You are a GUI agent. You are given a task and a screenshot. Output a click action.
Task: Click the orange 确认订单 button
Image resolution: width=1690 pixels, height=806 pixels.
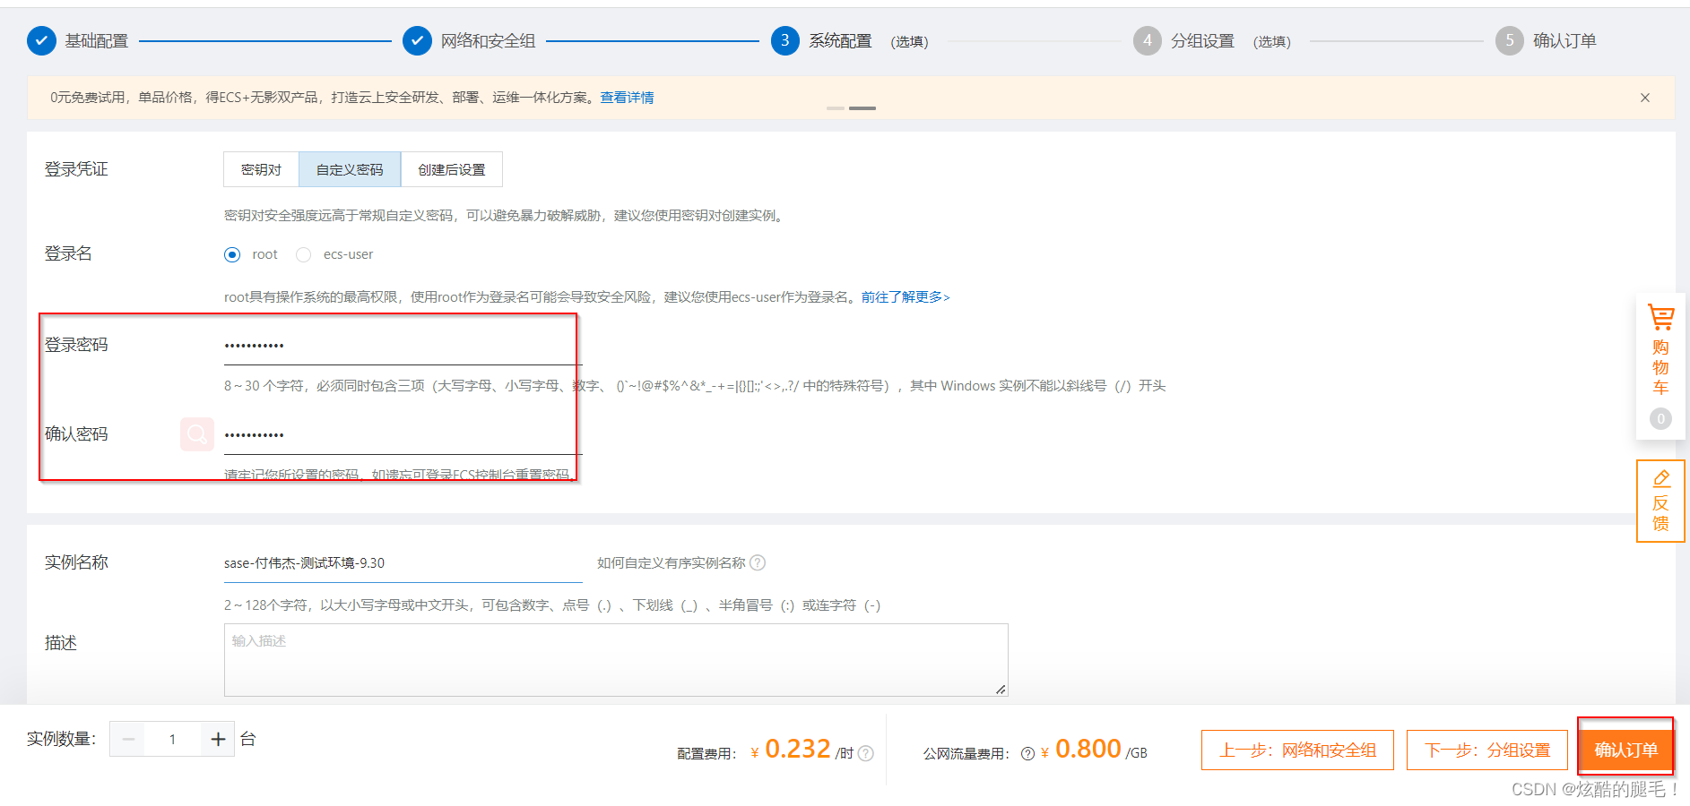coord(1625,750)
